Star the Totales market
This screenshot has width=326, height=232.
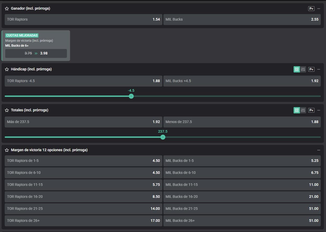(x=7, y=110)
